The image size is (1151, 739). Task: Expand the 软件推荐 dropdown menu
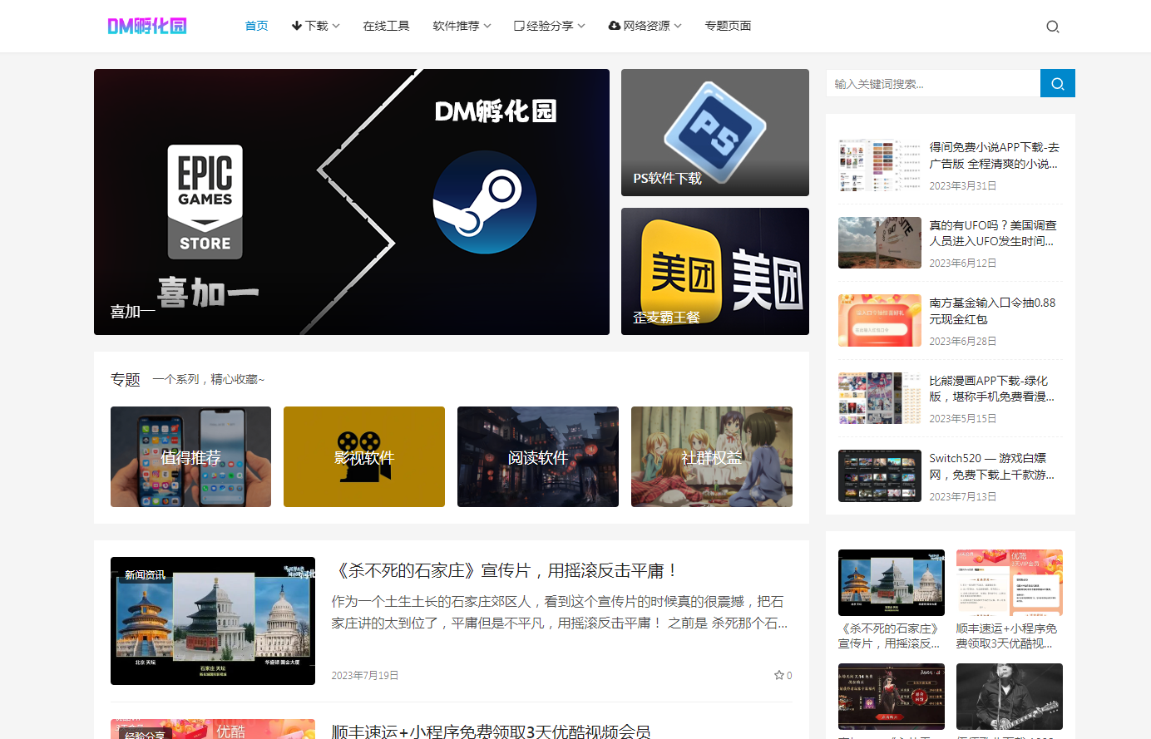[x=462, y=26]
